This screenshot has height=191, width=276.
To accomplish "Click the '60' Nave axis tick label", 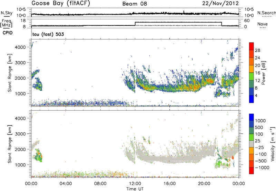I will click(247, 21).
